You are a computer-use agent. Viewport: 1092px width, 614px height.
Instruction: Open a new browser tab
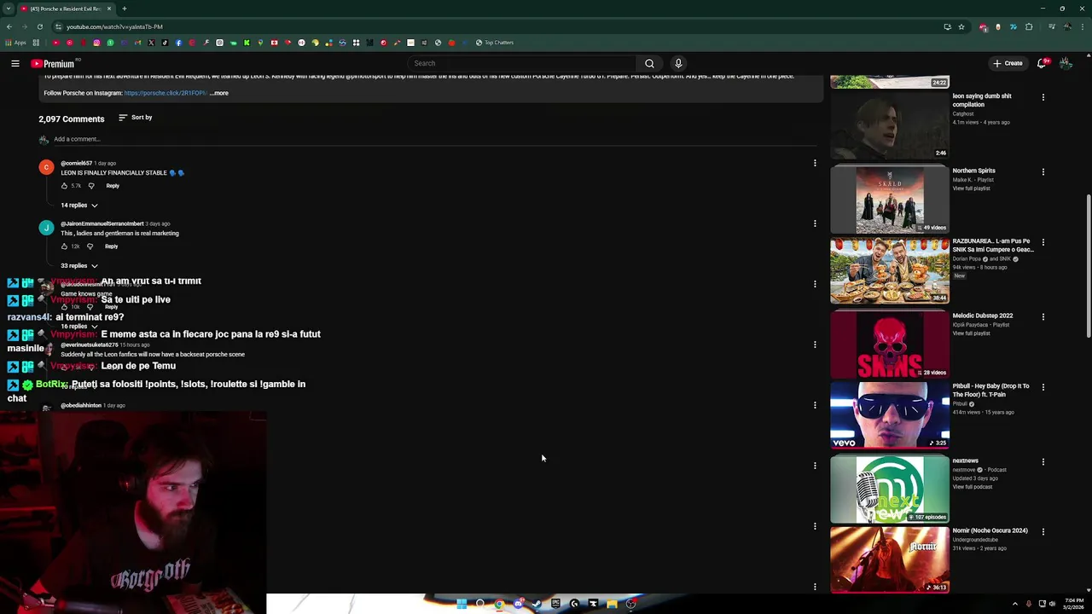[125, 9]
